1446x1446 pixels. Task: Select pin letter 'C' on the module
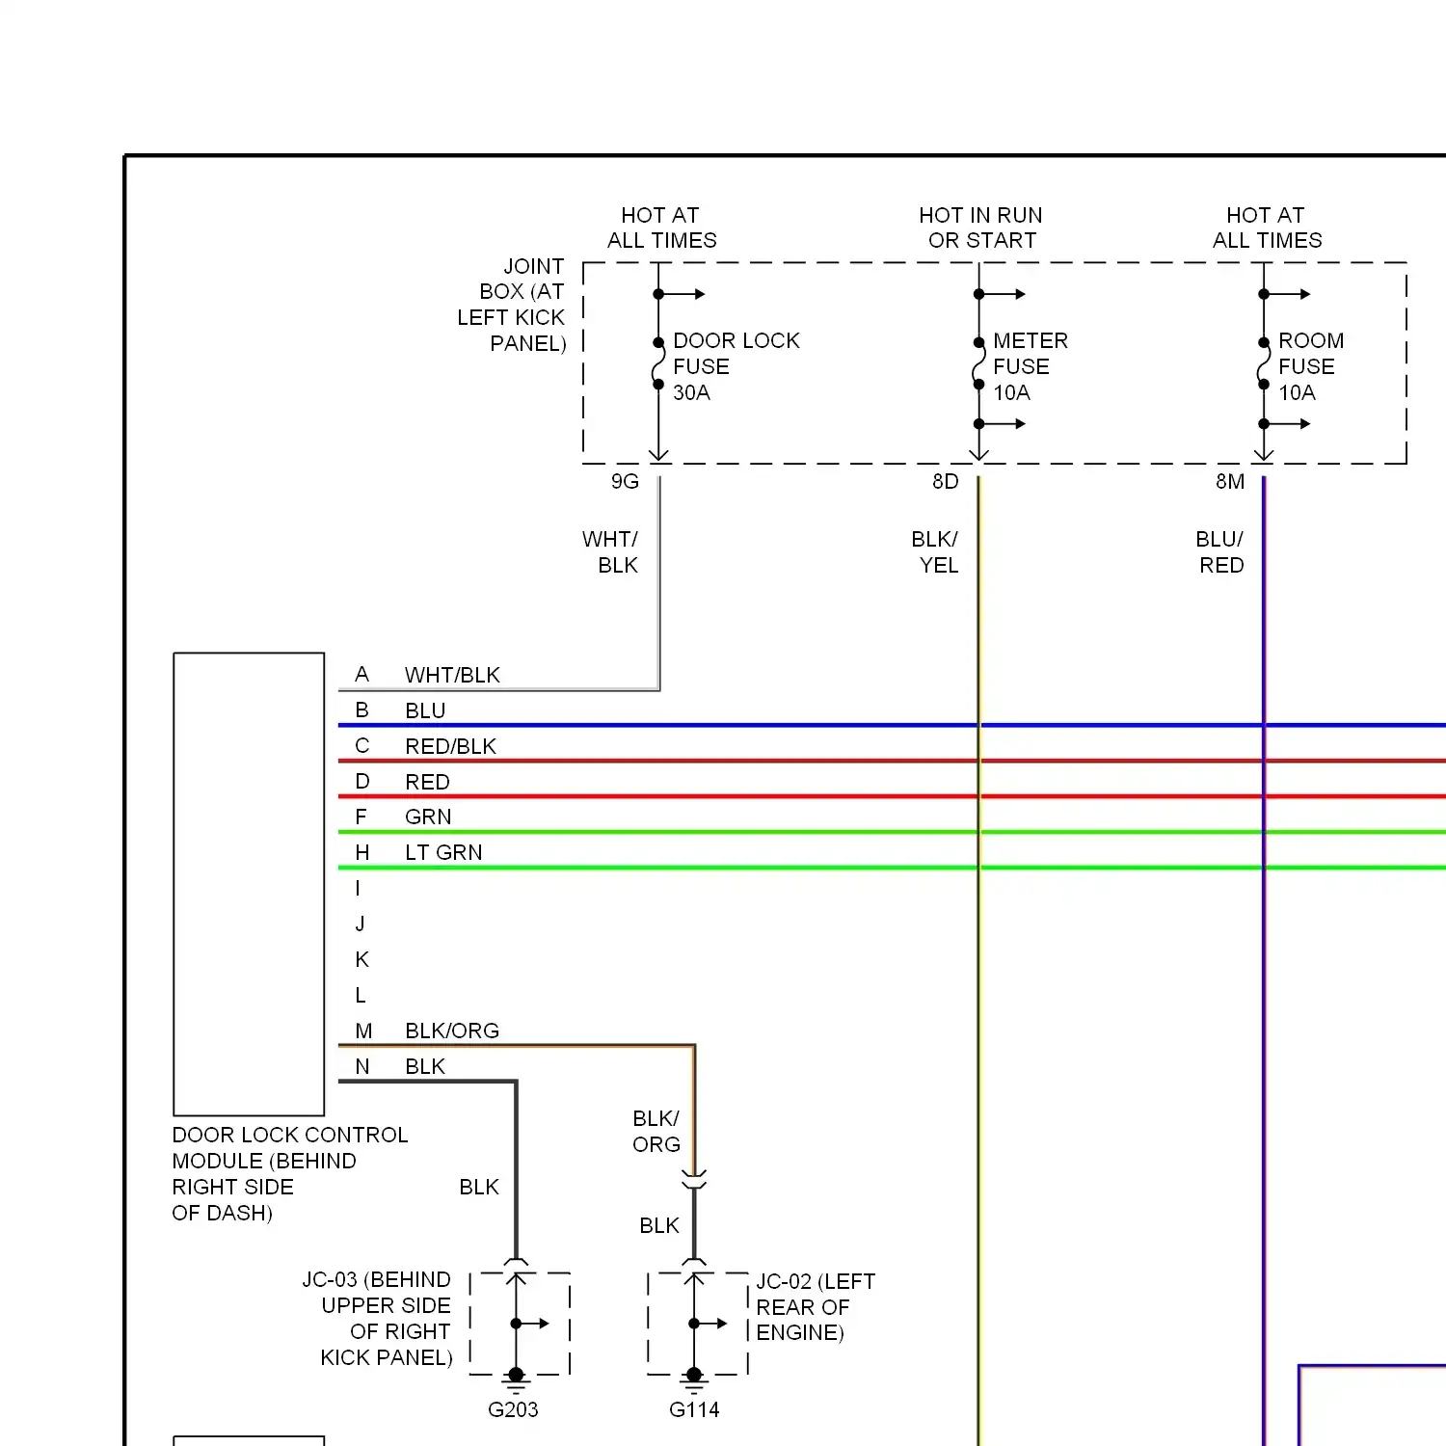pyautogui.click(x=361, y=745)
